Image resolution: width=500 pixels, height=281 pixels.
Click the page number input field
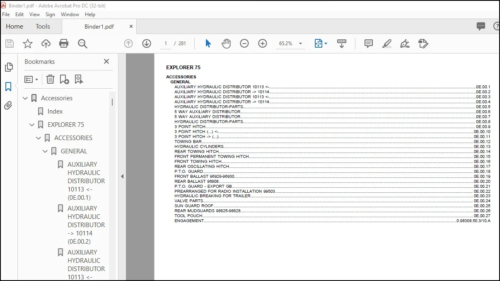(166, 44)
